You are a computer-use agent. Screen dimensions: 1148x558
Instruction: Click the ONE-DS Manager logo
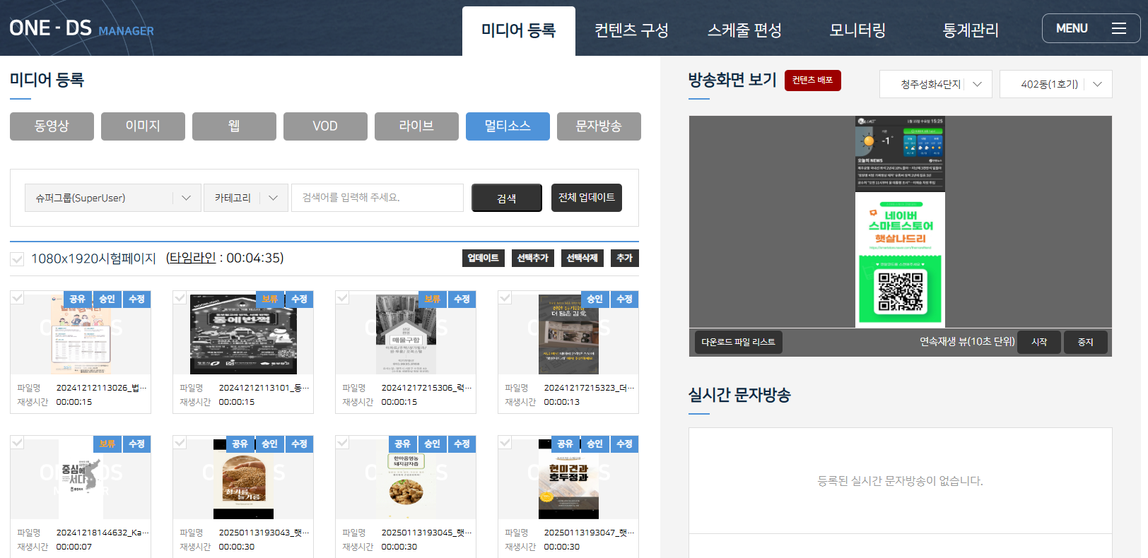tap(81, 28)
